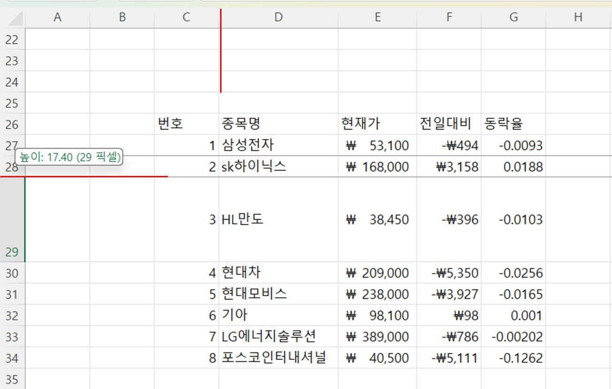Select row 24 header
The width and height of the screenshot is (612, 389).
pos(12,82)
